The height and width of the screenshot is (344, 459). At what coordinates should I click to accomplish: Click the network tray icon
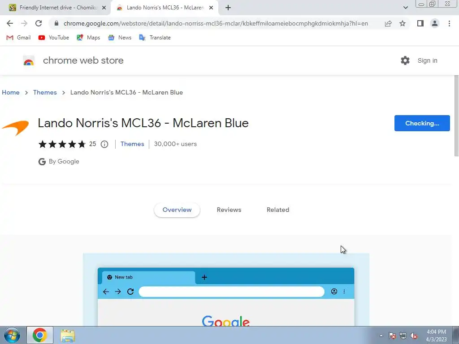403,335
